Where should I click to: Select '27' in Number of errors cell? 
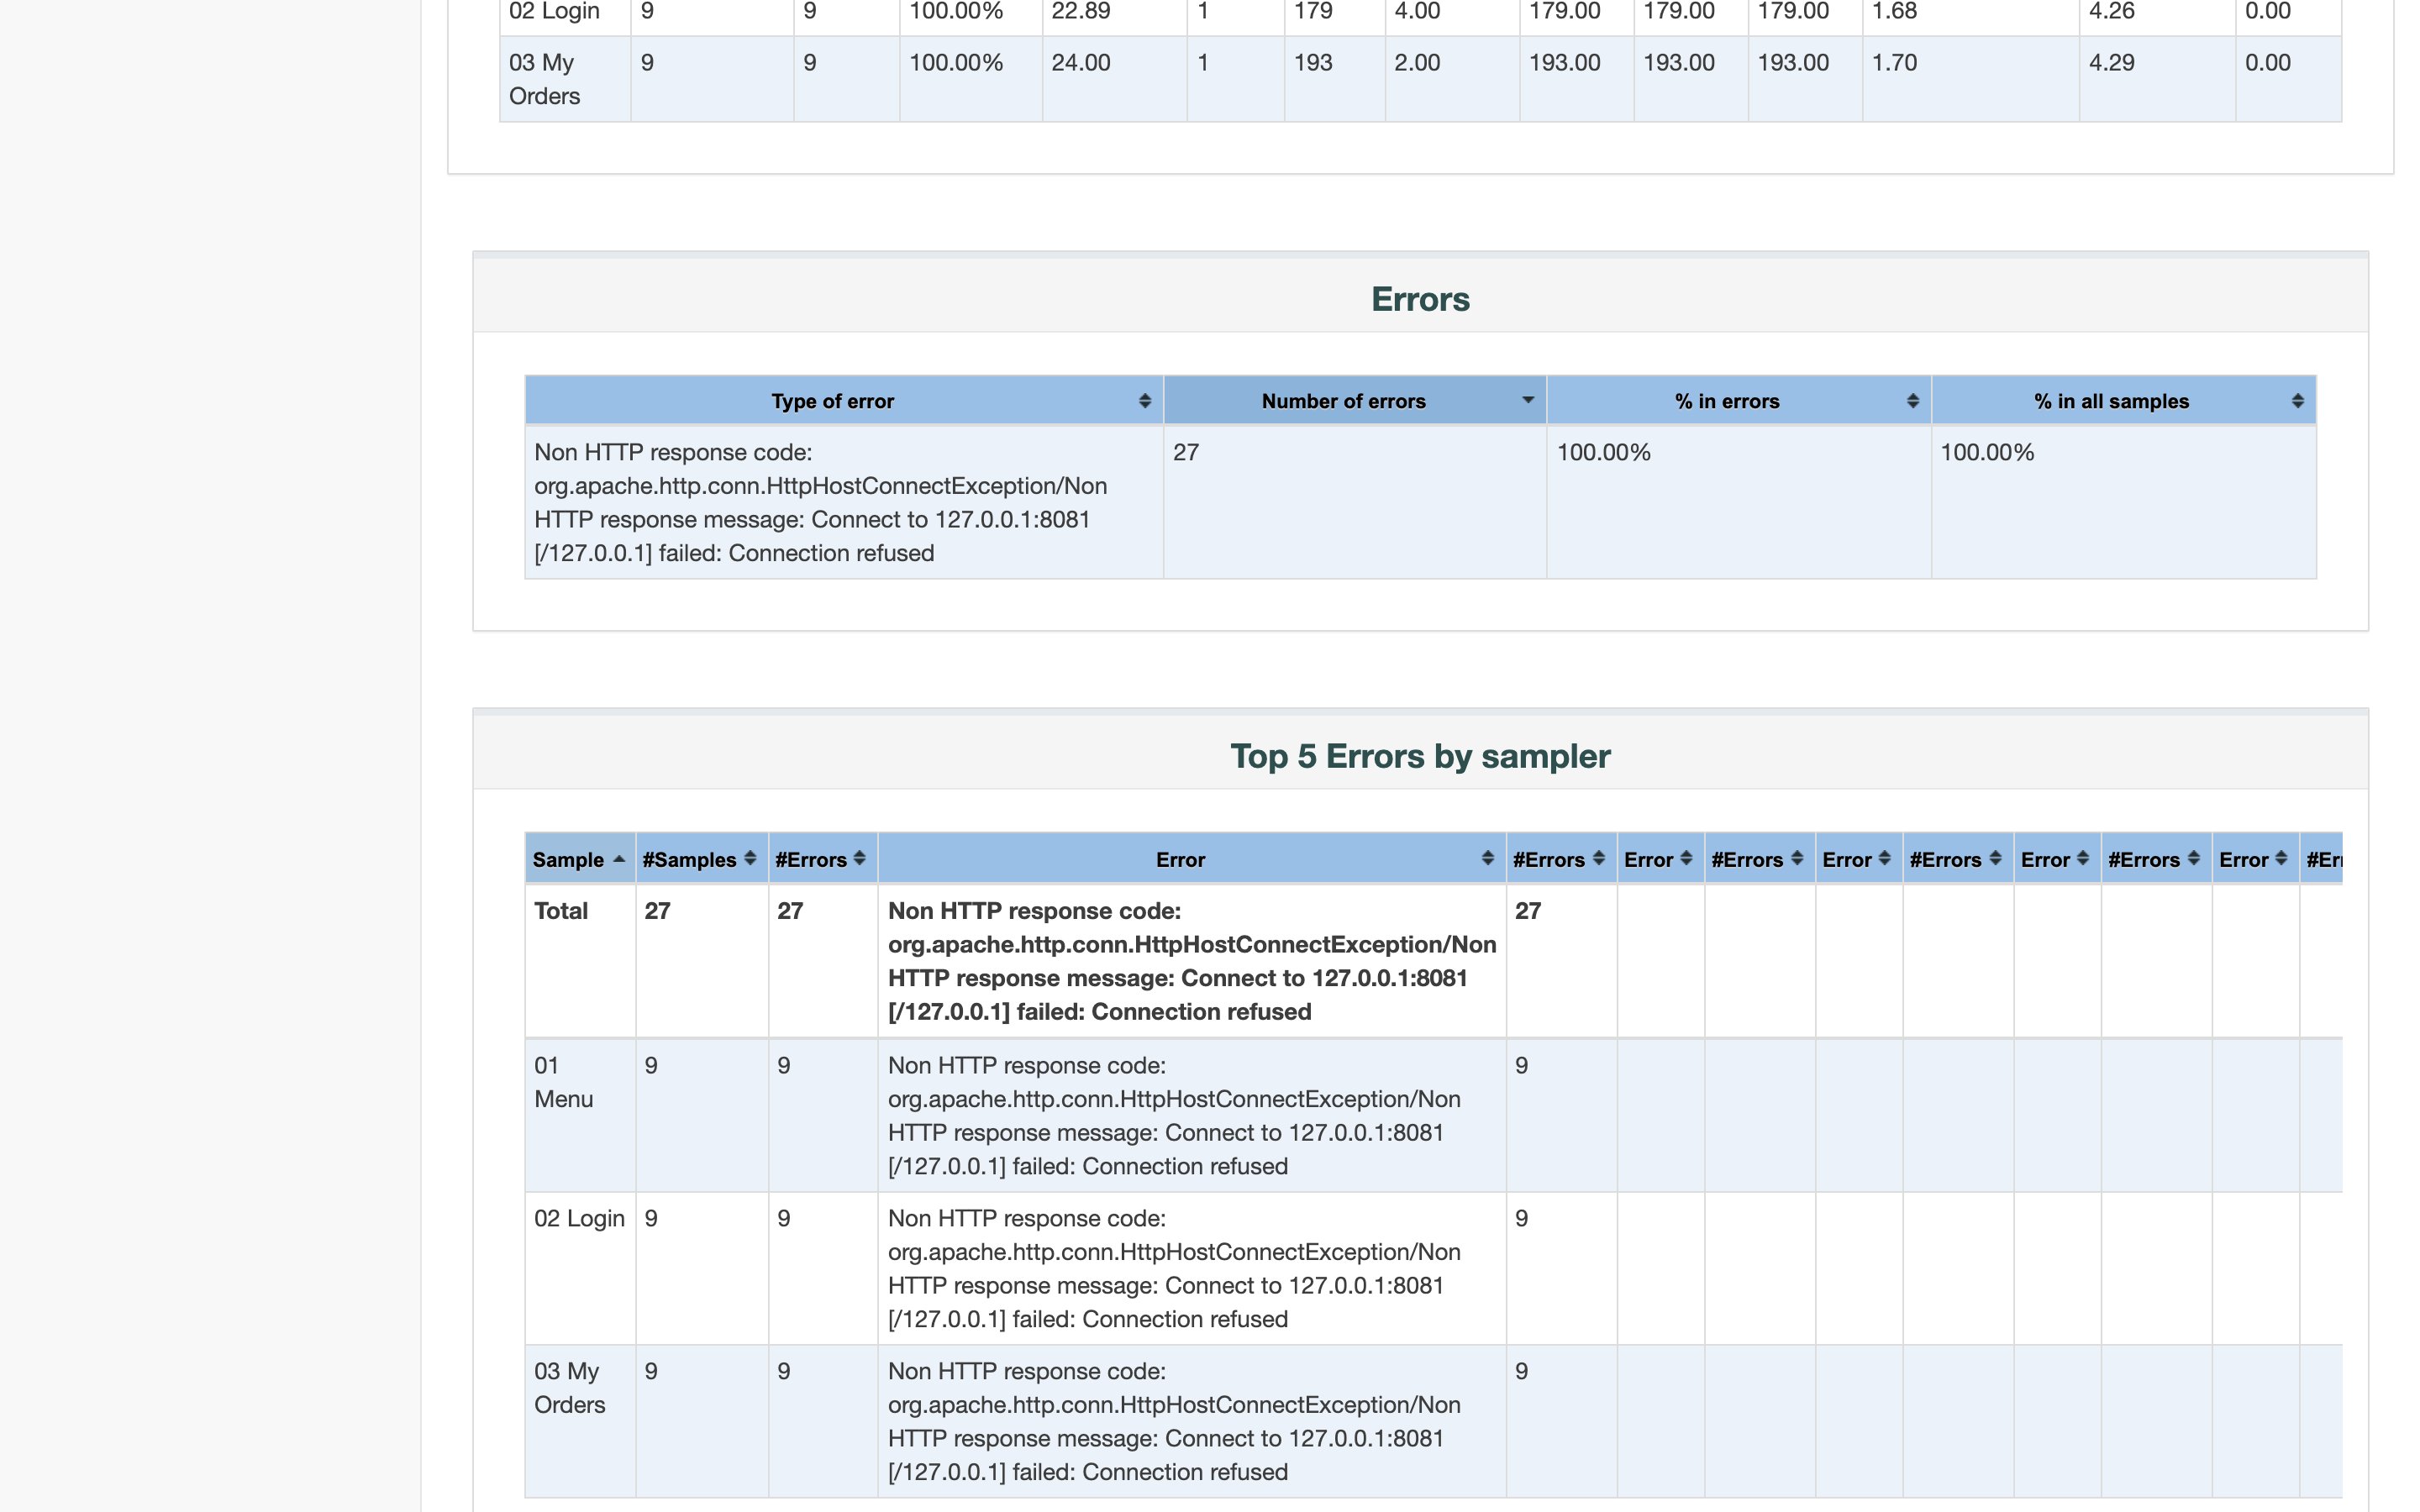pos(1186,452)
